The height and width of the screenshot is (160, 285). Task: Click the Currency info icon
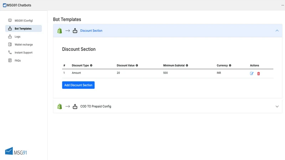point(230,65)
